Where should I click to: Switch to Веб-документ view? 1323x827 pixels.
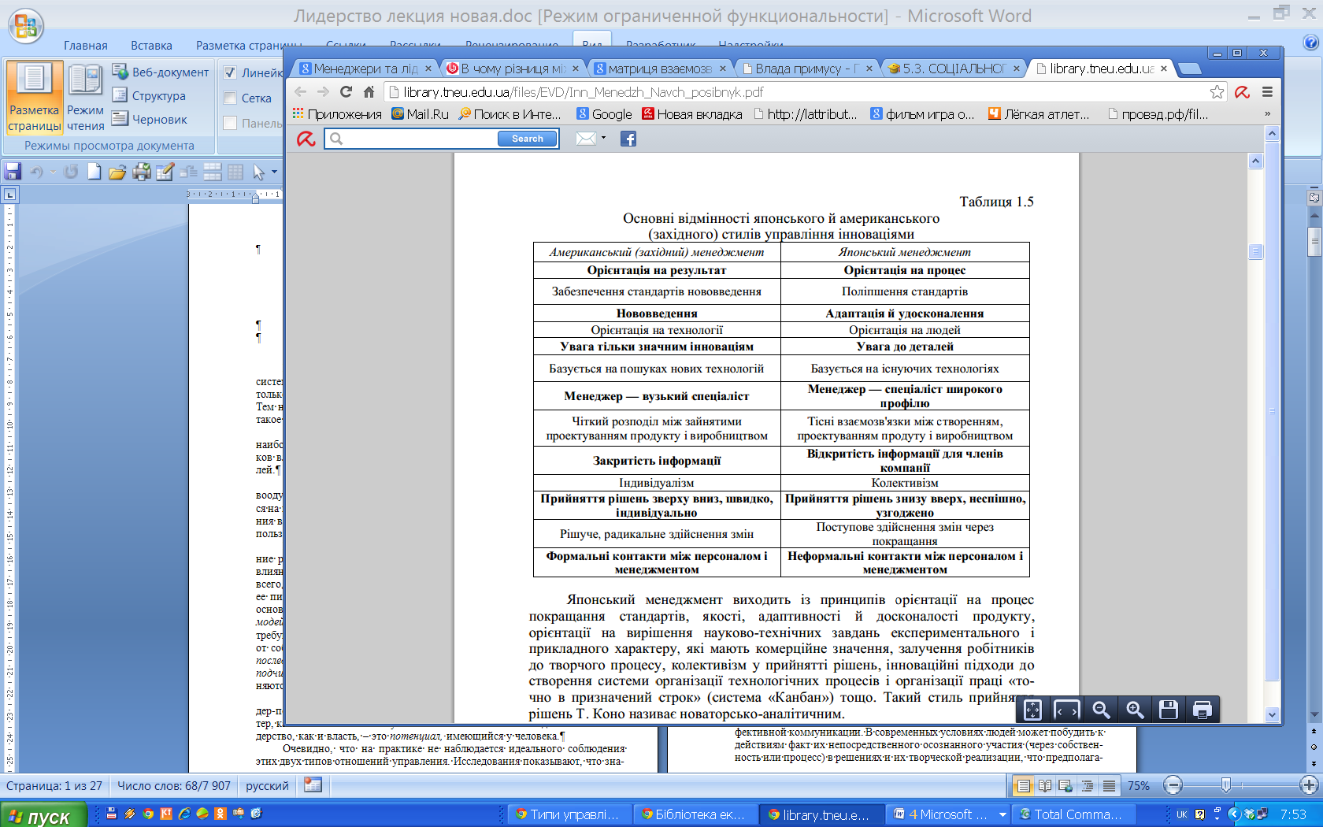pyautogui.click(x=161, y=72)
